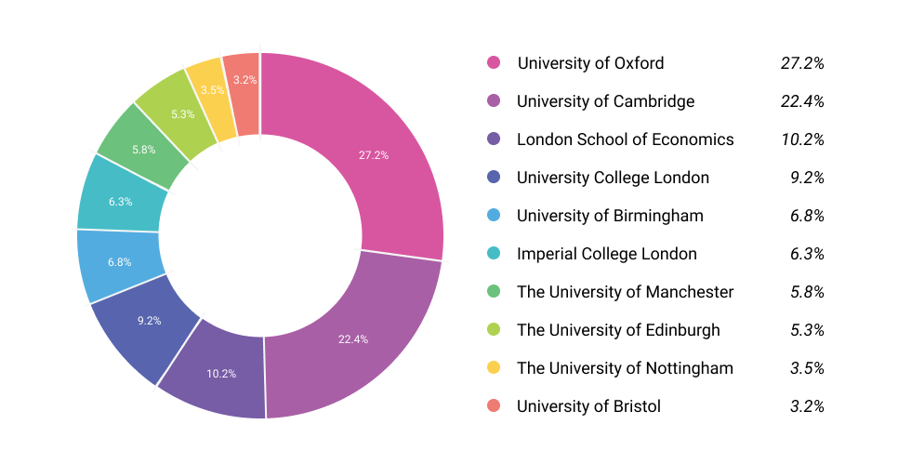Click the University College London legend dot
Image resolution: width=898 pixels, height=464 pixels.
tap(494, 177)
